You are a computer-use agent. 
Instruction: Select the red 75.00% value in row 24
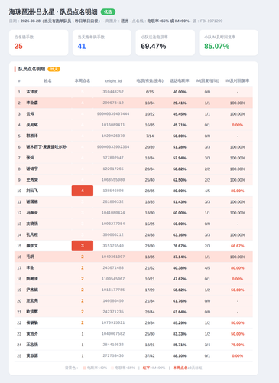point(238,345)
